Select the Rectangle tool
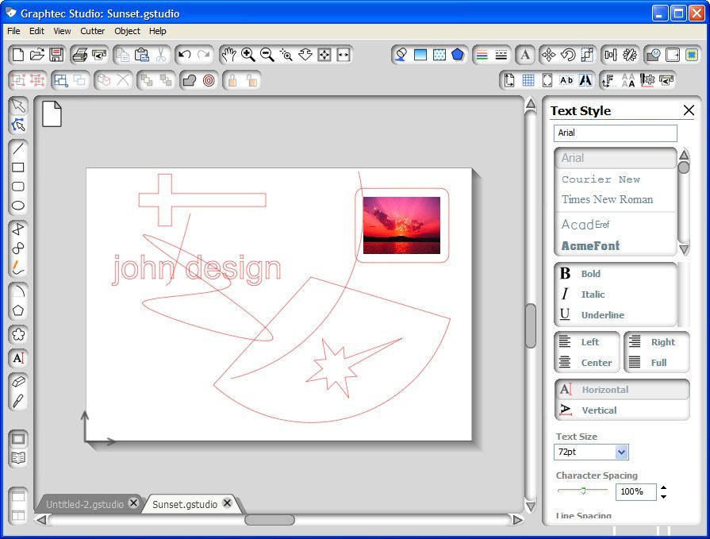Viewport: 710px width, 539px height. [18, 167]
